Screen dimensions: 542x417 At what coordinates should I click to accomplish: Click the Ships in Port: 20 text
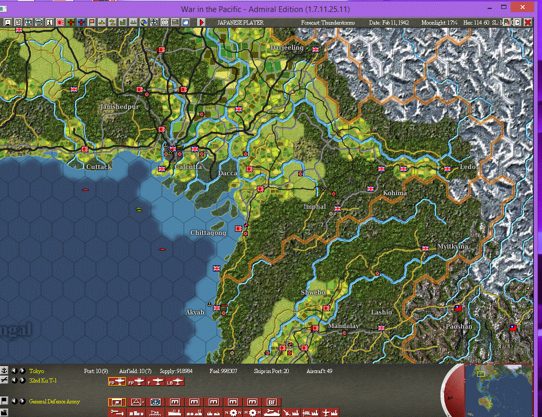tap(272, 371)
